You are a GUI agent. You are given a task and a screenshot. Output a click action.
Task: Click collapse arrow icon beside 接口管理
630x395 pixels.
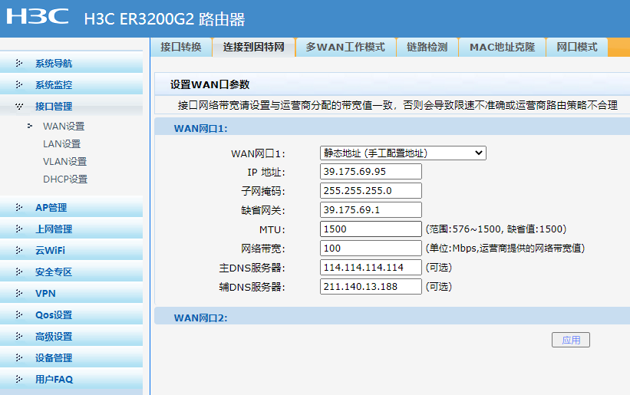19,106
